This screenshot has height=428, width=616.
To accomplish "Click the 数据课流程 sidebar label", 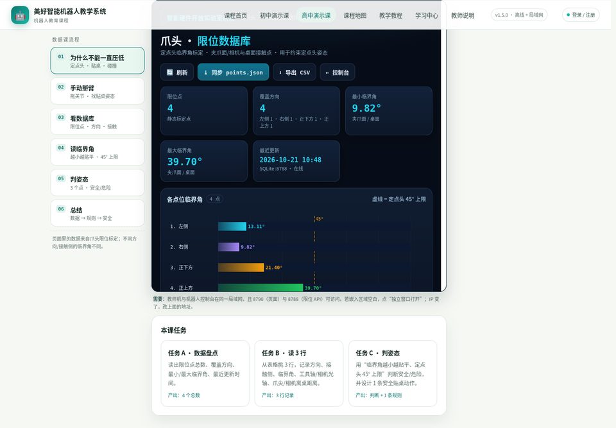I will [65, 40].
